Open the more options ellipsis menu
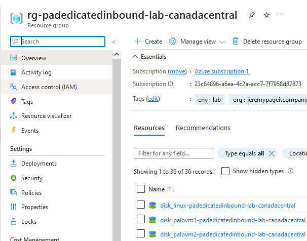Image resolution: width=307 pixels, height=241 pixels. click(x=281, y=15)
